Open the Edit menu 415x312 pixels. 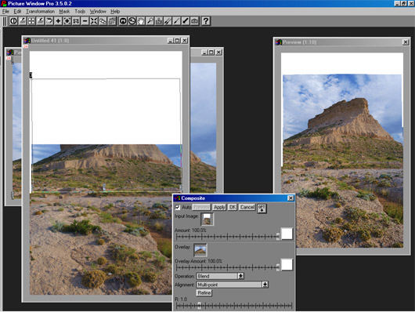17,12
